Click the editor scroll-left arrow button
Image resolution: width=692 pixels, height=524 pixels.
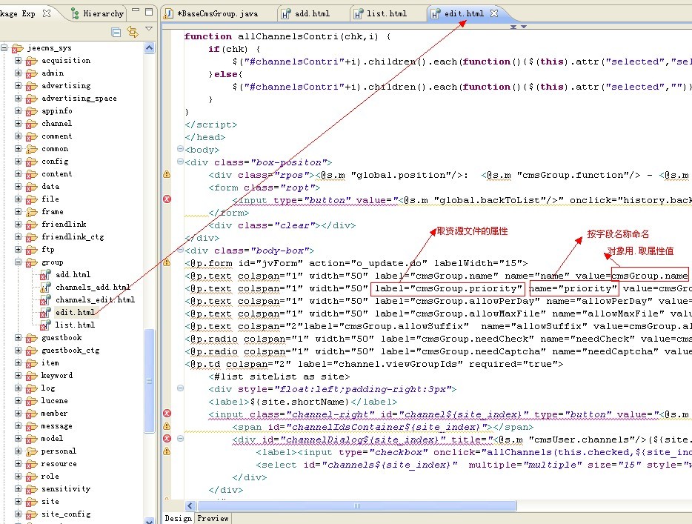[190, 505]
